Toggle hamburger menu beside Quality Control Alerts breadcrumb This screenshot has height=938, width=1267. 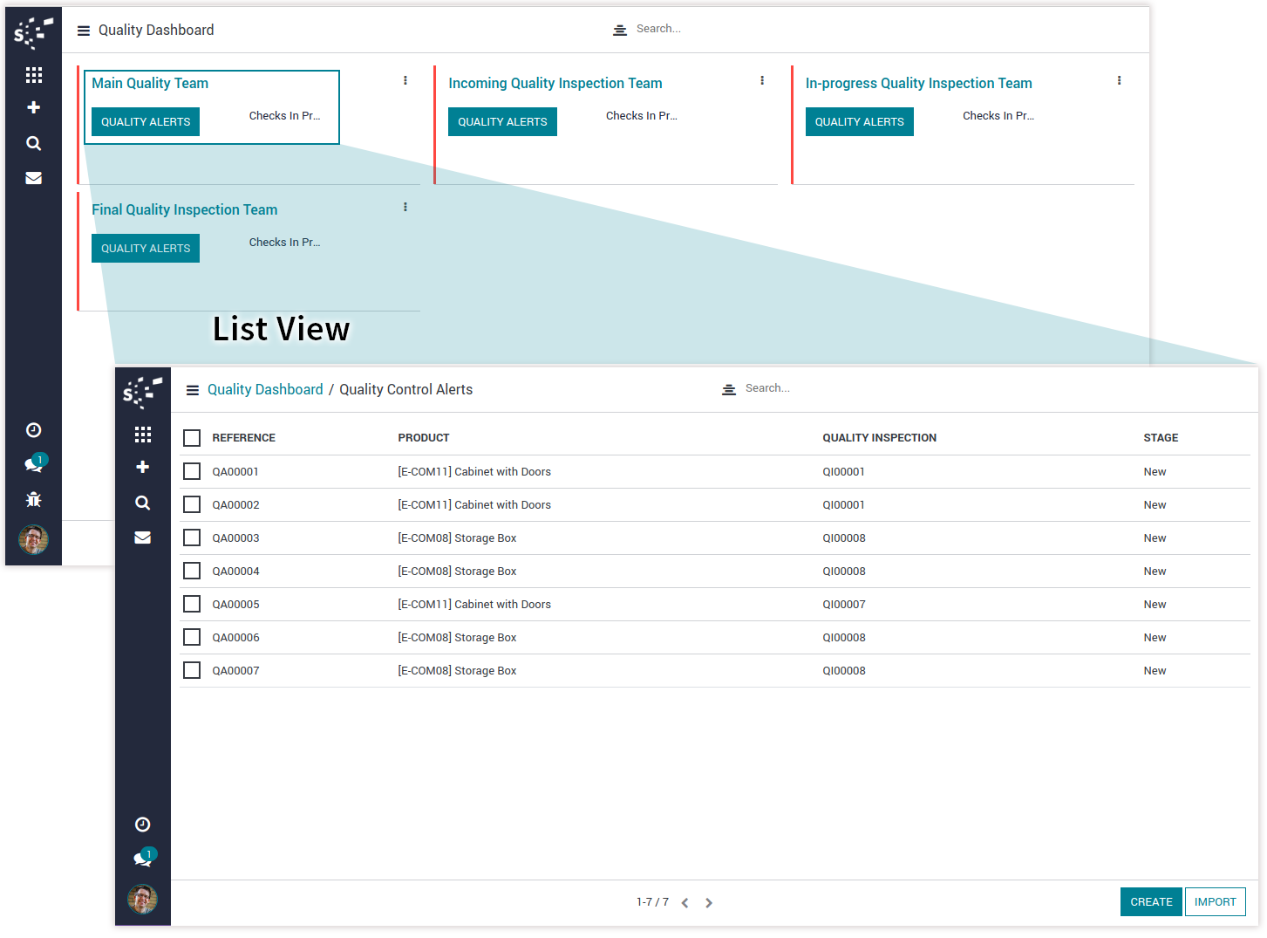click(193, 390)
